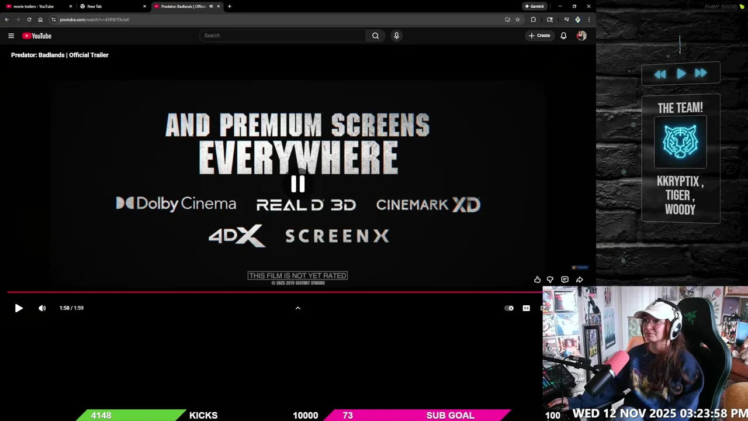This screenshot has width=748, height=421.
Task: Open the Chrome extensions puzzle icon
Action: pos(533,19)
